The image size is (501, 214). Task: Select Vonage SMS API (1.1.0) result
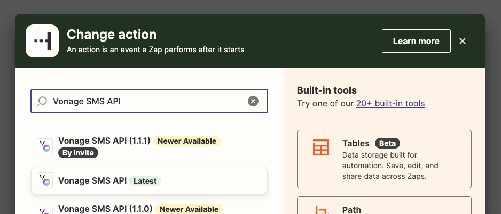149,208
